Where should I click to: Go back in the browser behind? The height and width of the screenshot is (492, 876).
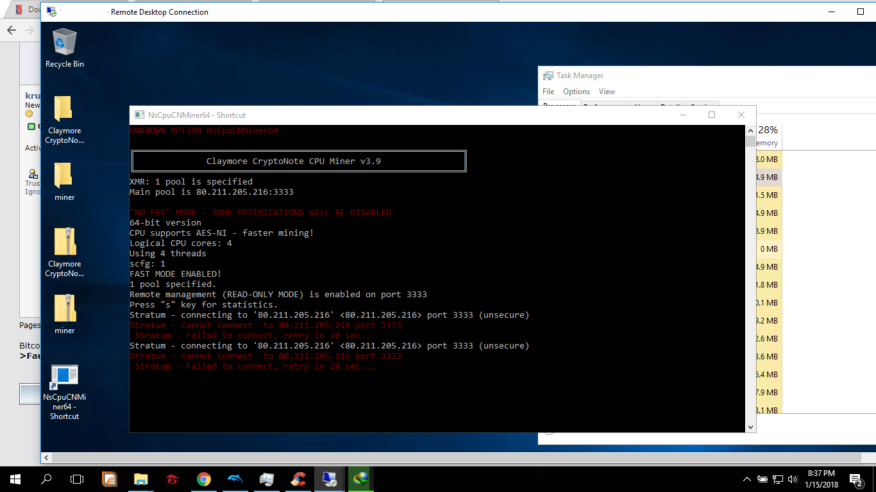pos(12,29)
